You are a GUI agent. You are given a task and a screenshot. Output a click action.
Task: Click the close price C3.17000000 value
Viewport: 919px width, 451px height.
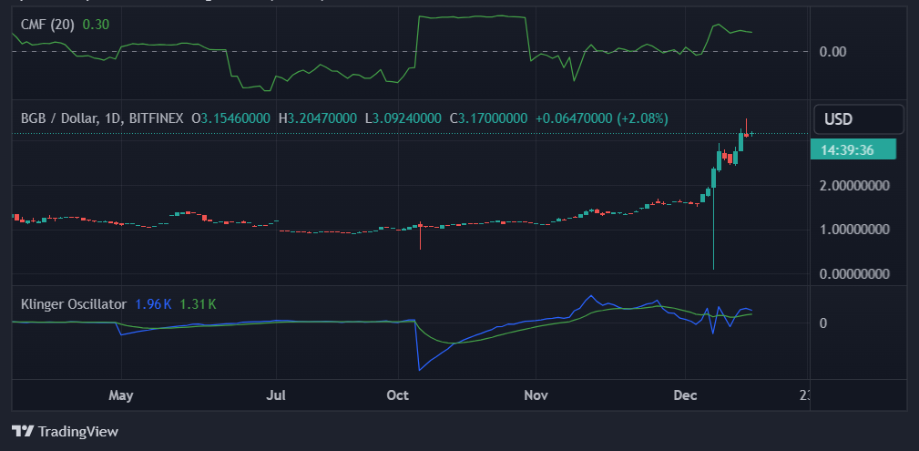pyautogui.click(x=488, y=118)
